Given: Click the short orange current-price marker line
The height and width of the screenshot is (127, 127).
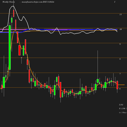Looking at the screenshot, I should 121,85.
